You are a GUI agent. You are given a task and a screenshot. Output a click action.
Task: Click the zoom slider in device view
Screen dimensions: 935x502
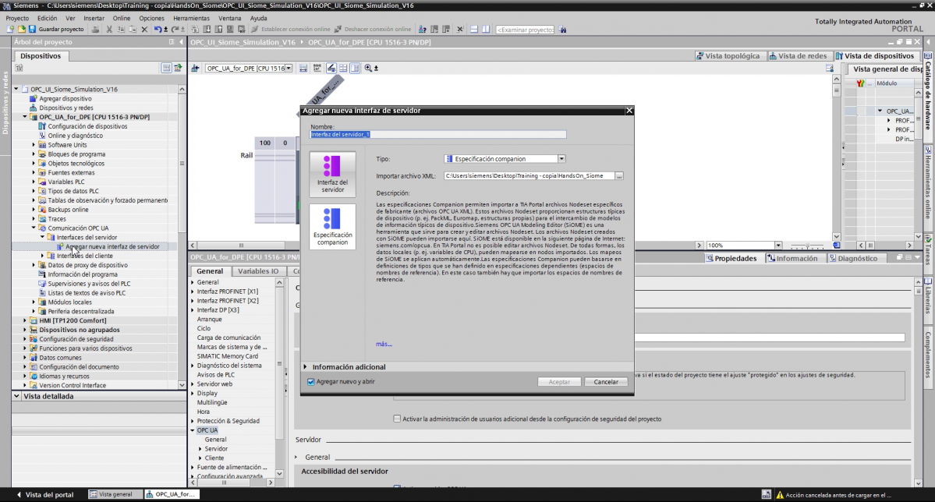(x=808, y=246)
